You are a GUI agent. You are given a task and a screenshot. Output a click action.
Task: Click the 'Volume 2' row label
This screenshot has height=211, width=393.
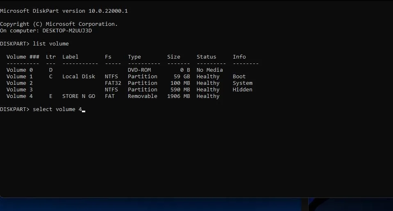click(20, 83)
